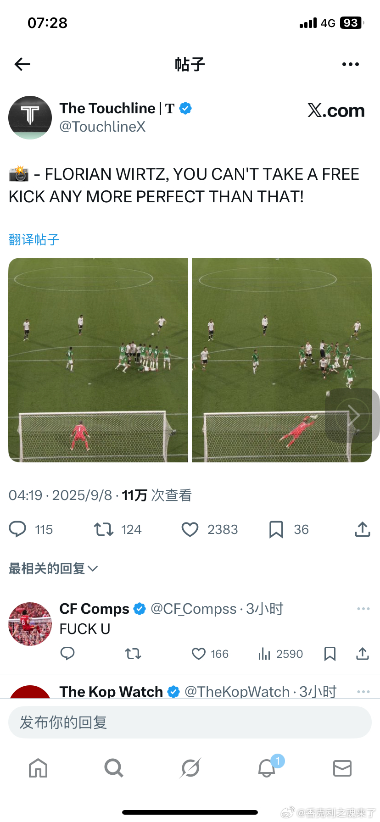The width and height of the screenshot is (380, 822).
Task: Like the post with 2383 likes
Action: pos(190,529)
